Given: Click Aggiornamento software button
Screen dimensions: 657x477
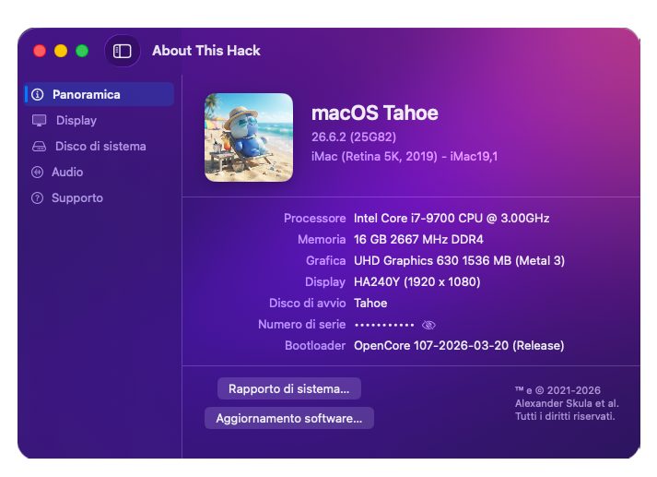Looking at the screenshot, I should [x=289, y=418].
